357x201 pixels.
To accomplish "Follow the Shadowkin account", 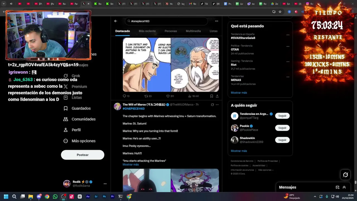I will pyautogui.click(x=282, y=140).
